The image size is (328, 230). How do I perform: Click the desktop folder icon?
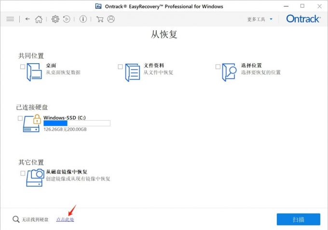click(34, 72)
